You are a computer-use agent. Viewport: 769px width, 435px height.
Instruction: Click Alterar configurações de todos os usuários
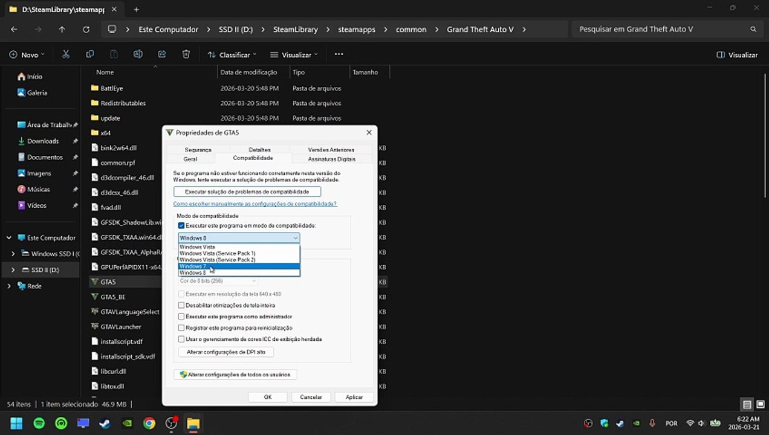pos(235,375)
